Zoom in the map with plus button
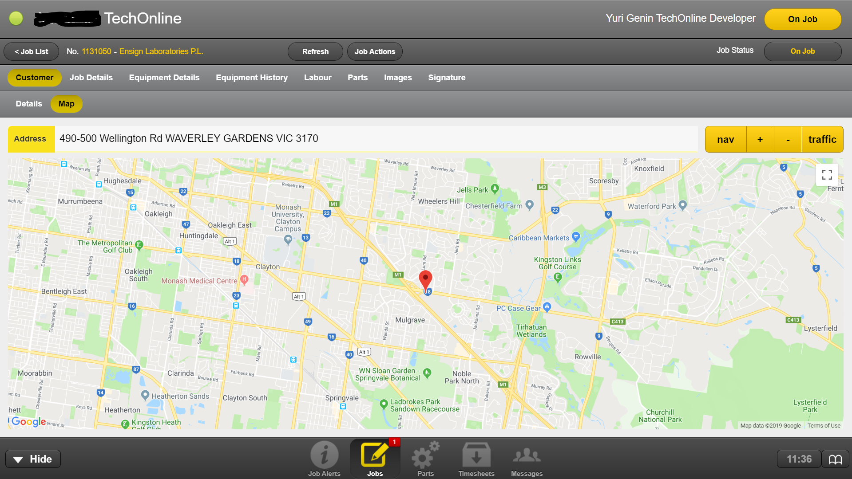Image resolution: width=852 pixels, height=479 pixels. point(760,139)
